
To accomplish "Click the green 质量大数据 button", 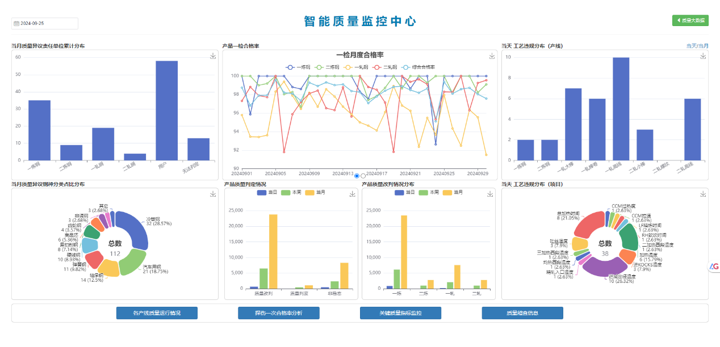I will click(690, 20).
